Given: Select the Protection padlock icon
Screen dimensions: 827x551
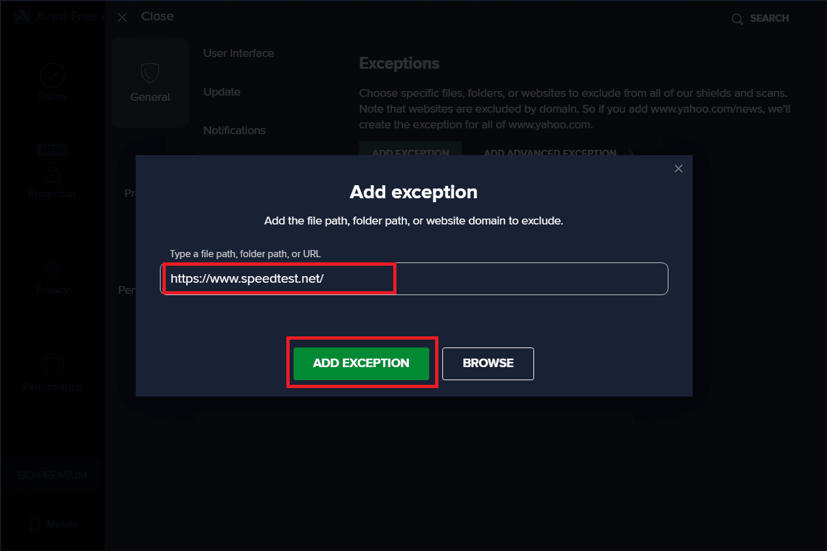Looking at the screenshot, I should (x=52, y=171).
